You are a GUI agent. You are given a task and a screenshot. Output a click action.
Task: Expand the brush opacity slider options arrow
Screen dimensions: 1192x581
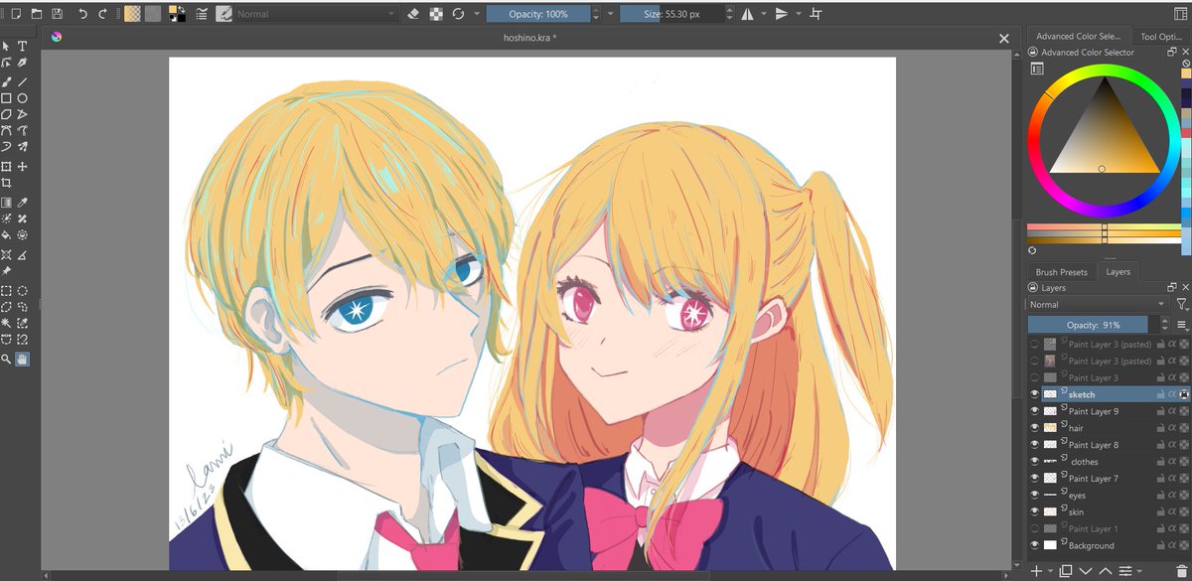(609, 14)
